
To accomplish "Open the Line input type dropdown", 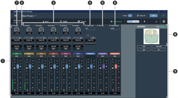I will coord(90,28).
